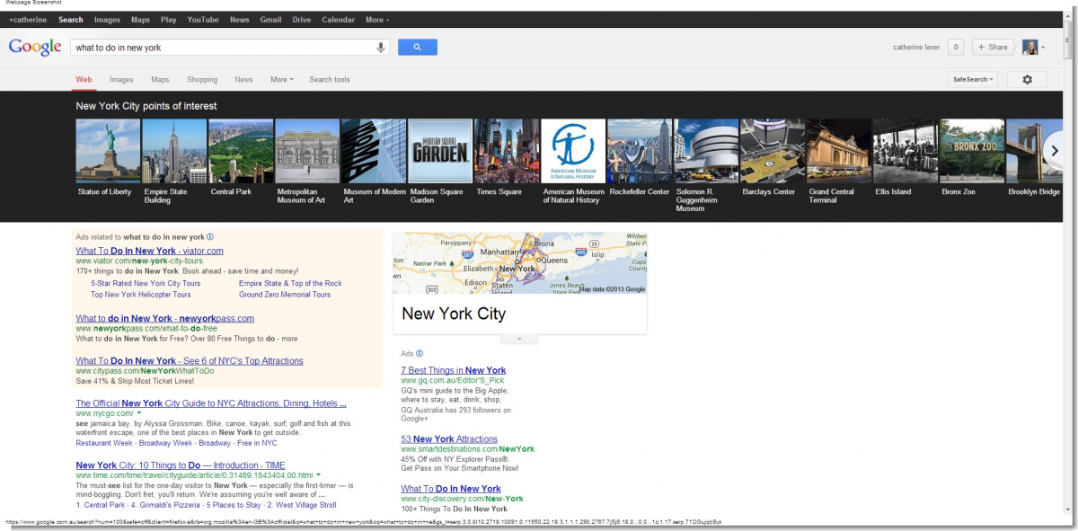Screen dimensions: 1078x531
Task: Open the green dropdown arrow after www.nycgo.com
Action: click(x=139, y=413)
